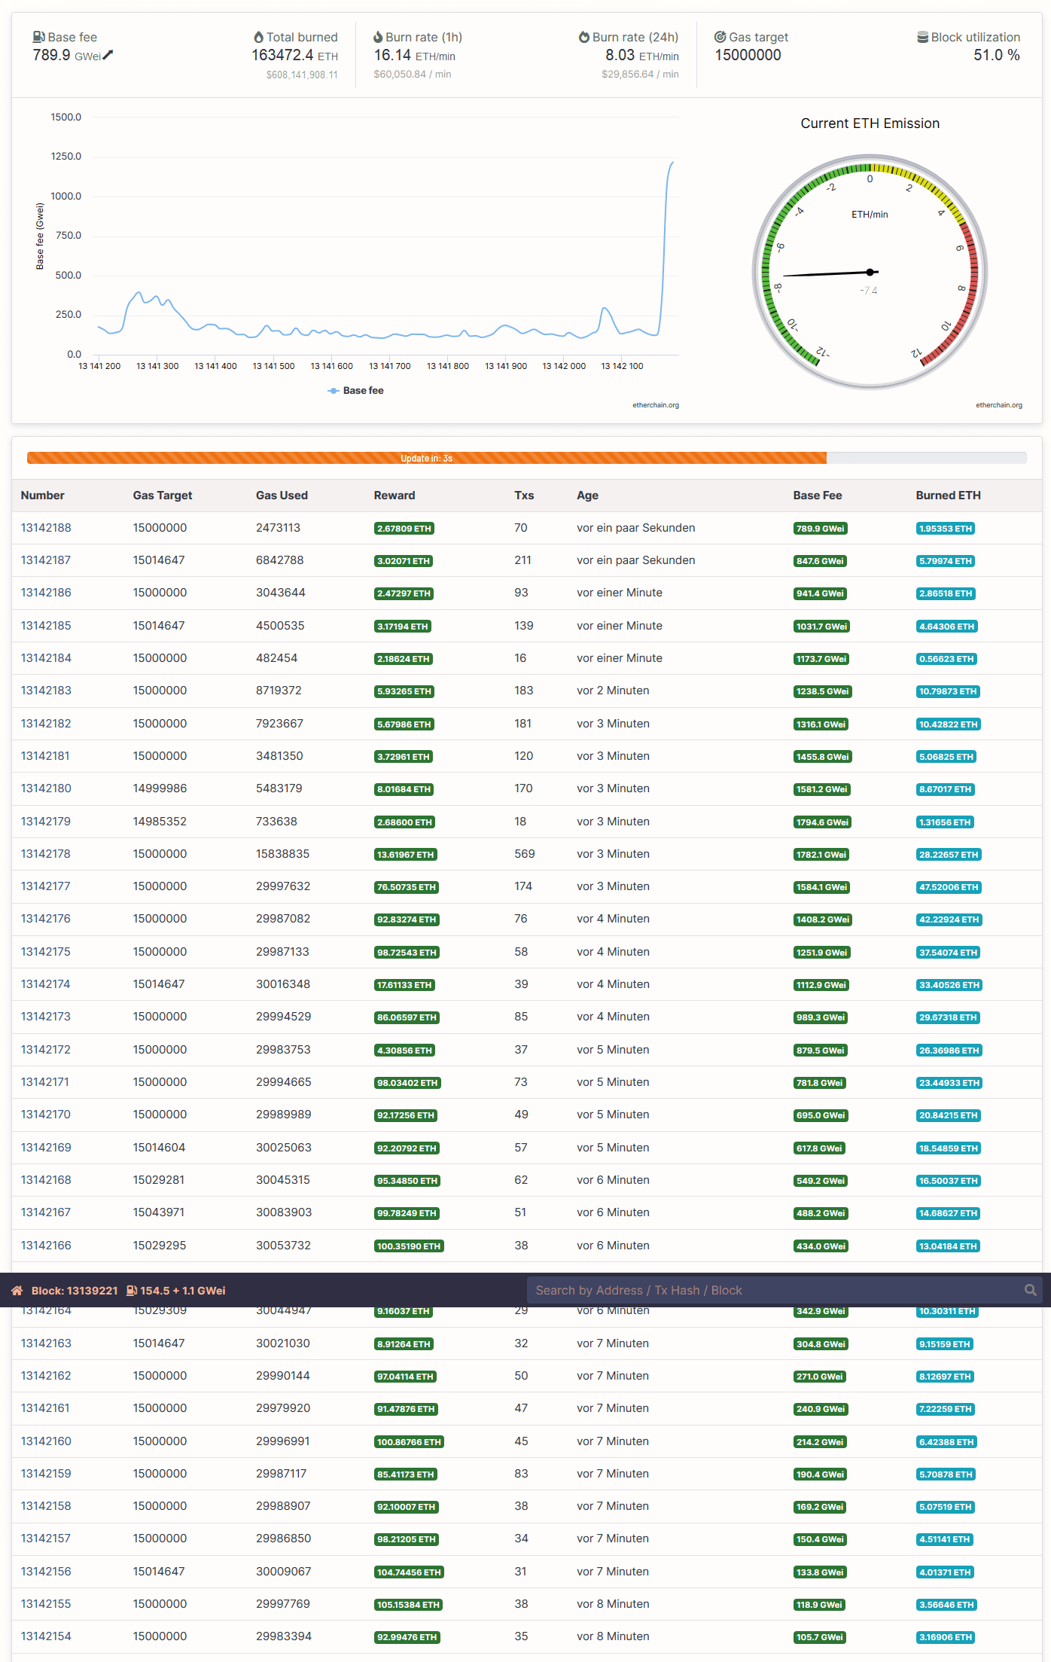Click the 15000000 gas target value in header
The image size is (1051, 1662).
(748, 55)
